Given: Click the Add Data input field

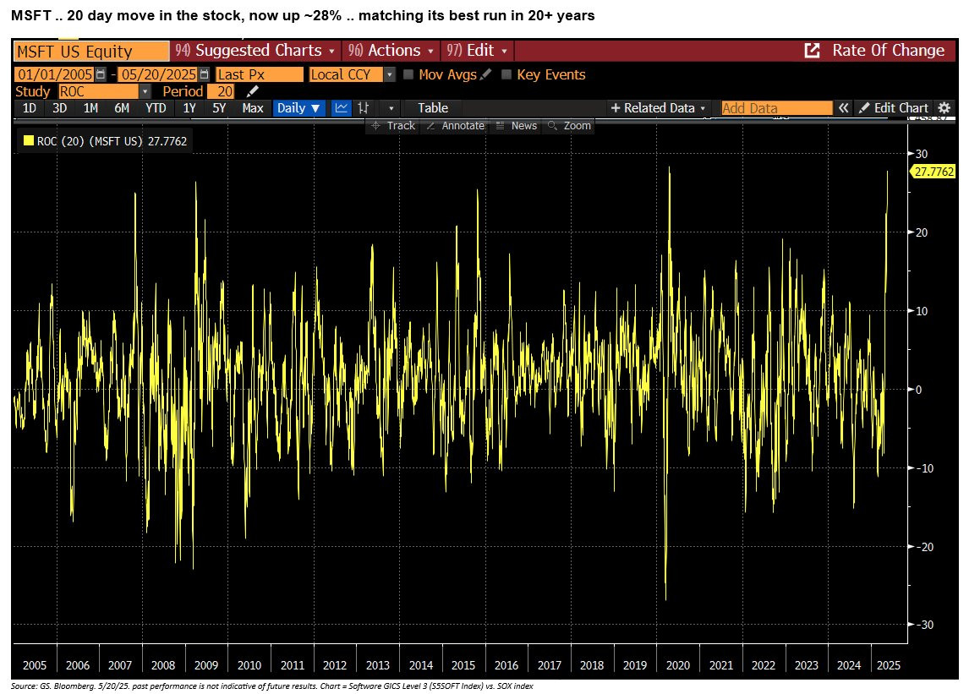Looking at the screenshot, I should [x=777, y=108].
